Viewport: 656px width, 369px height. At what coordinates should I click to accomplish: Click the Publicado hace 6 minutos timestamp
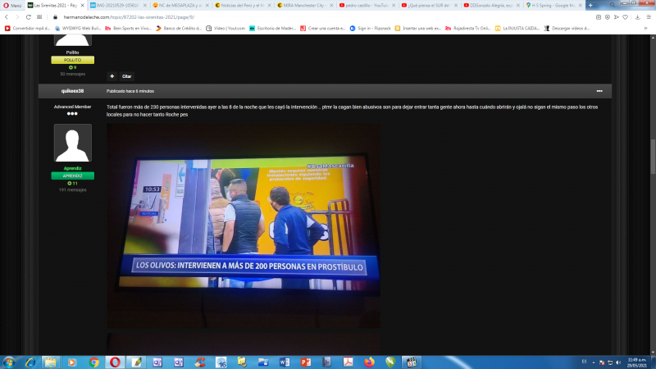tap(130, 90)
